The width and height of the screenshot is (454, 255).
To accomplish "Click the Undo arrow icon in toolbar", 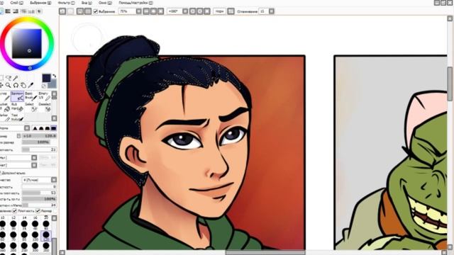I will [62, 11].
